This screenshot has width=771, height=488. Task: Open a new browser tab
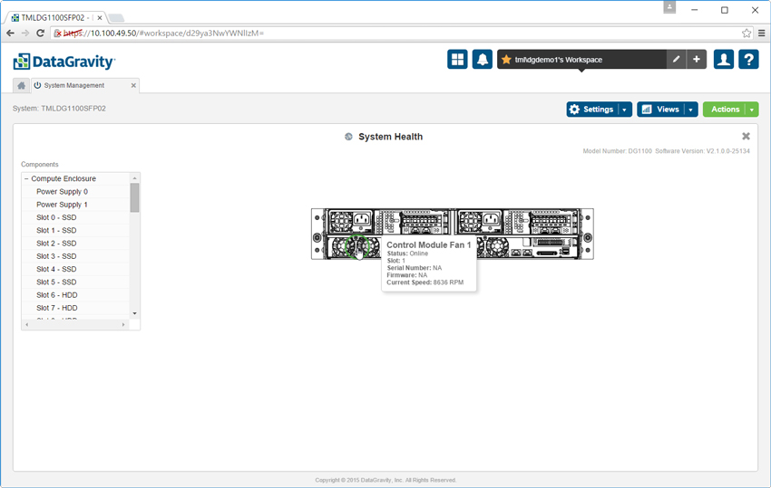(116, 18)
